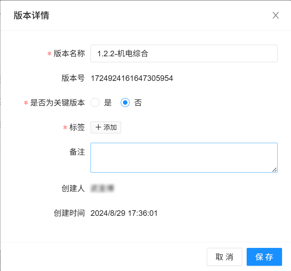The image size is (291, 271).
Task: Focus the 版本名称 input field
Action: pos(184,53)
